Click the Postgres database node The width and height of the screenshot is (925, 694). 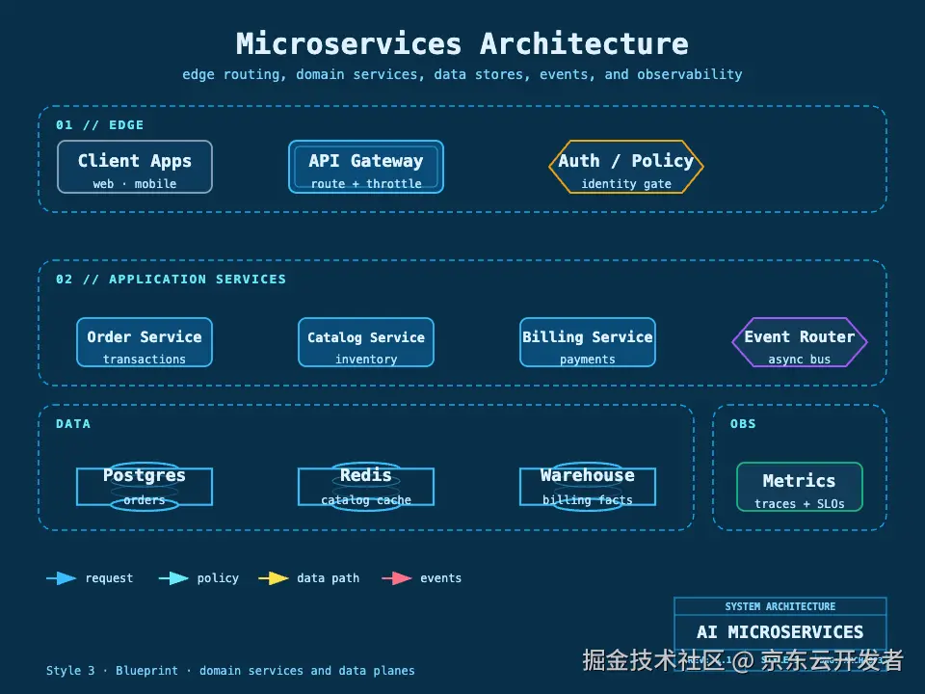145,487
